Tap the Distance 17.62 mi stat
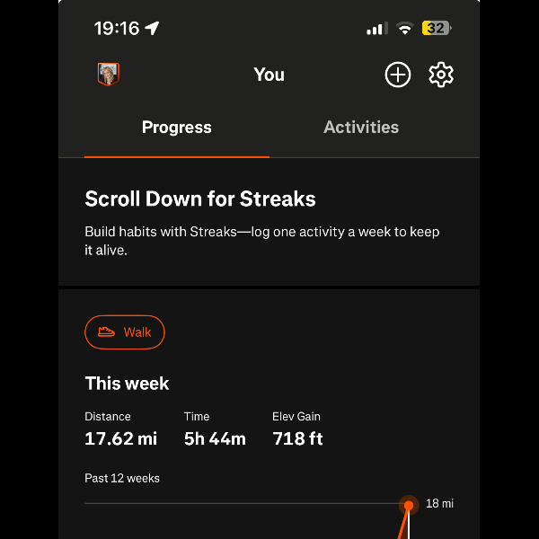 point(121,430)
